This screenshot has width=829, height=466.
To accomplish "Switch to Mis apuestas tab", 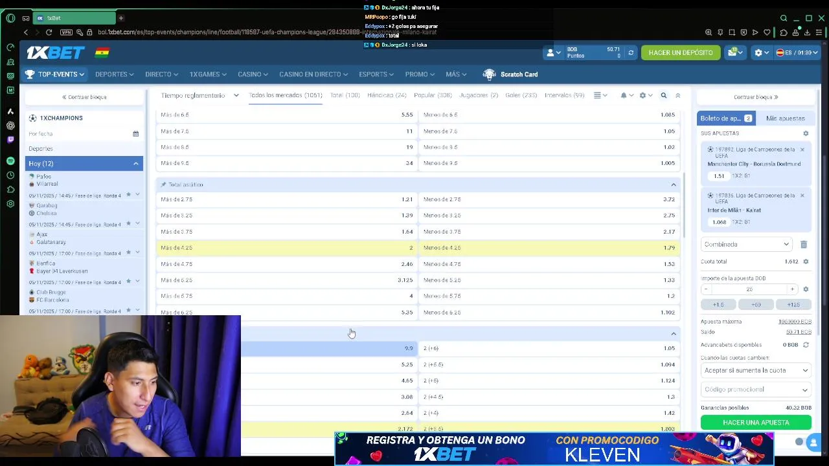I will click(785, 118).
